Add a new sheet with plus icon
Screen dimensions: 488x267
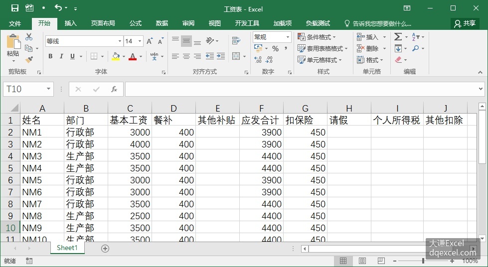(105, 249)
